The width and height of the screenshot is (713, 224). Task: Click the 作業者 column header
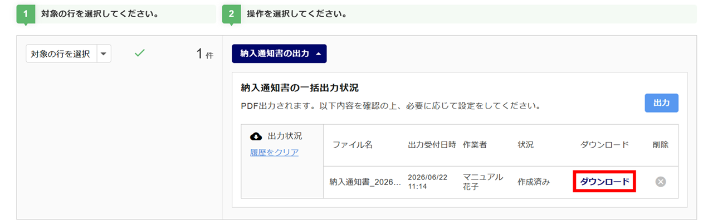475,145
